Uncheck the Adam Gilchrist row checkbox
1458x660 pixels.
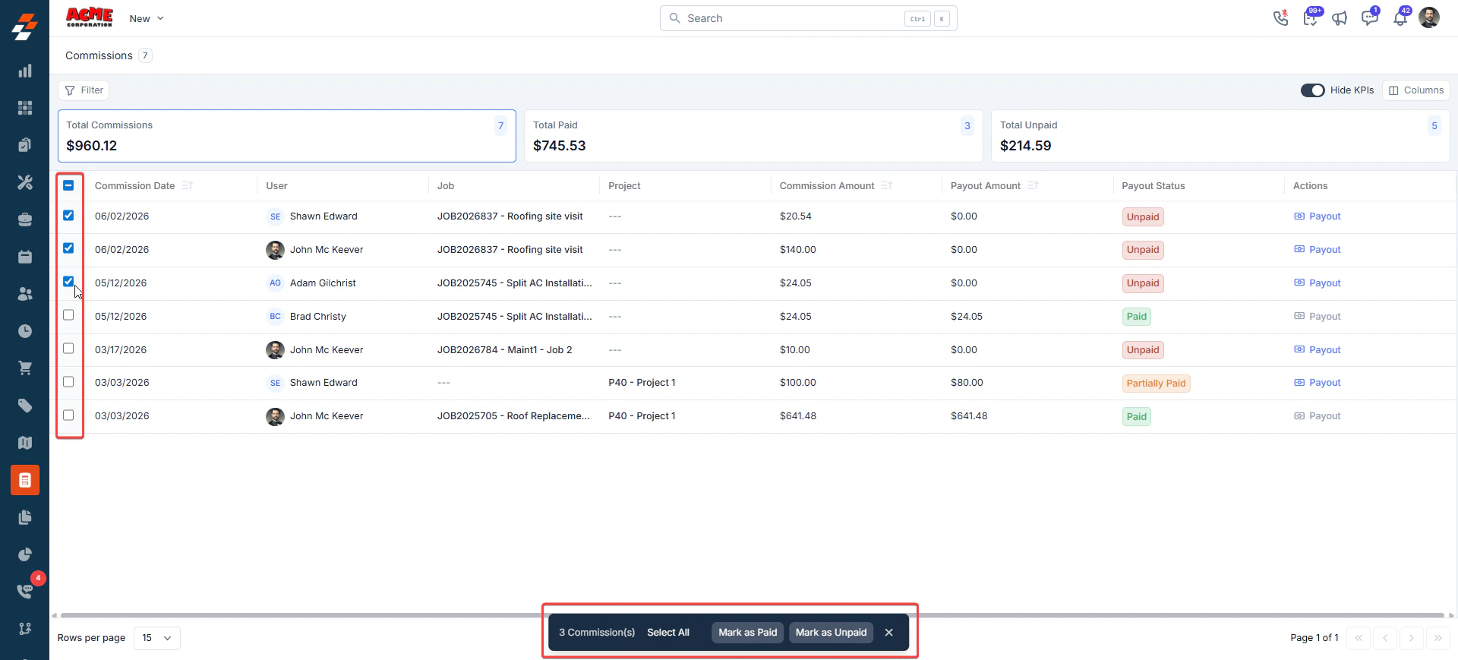(68, 282)
